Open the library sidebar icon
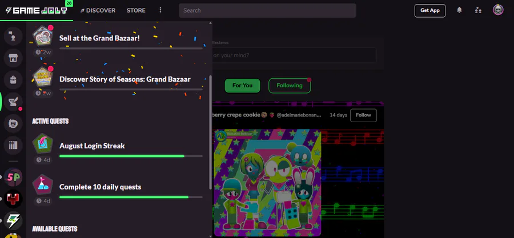Image resolution: width=514 pixels, height=238 pixels. [x=13, y=145]
